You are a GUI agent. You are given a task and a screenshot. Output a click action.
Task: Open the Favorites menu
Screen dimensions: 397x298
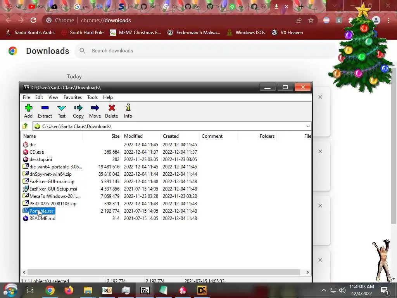72,97
